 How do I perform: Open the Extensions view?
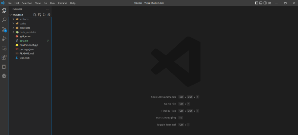[x=4, y=57]
